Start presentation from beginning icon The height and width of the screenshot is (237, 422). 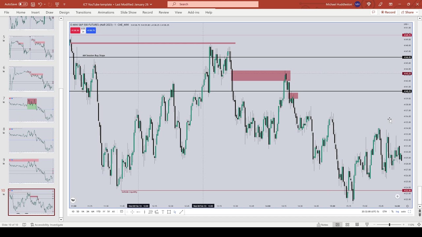coord(57,4)
